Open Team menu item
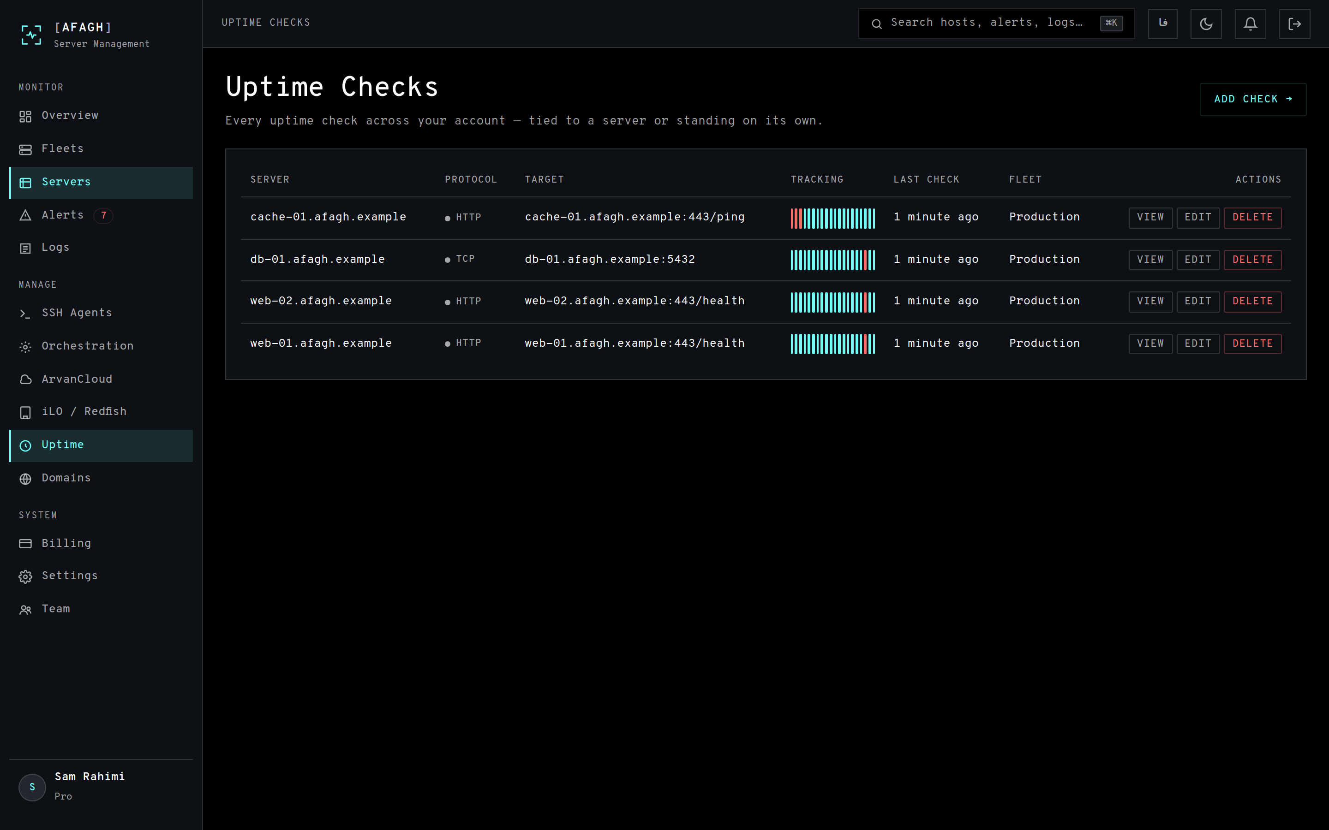 click(101, 609)
